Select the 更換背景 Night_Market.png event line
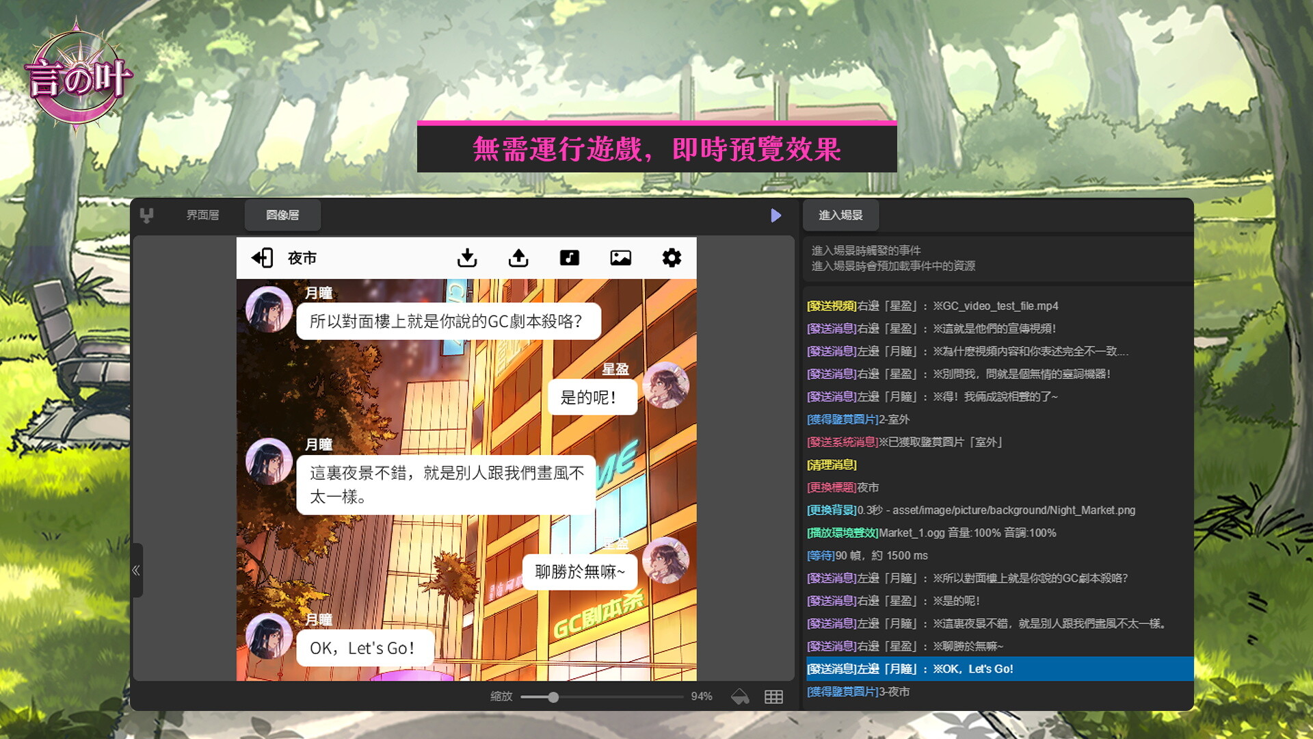 click(x=971, y=510)
